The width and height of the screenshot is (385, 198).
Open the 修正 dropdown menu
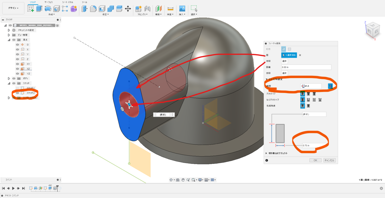[105, 14]
